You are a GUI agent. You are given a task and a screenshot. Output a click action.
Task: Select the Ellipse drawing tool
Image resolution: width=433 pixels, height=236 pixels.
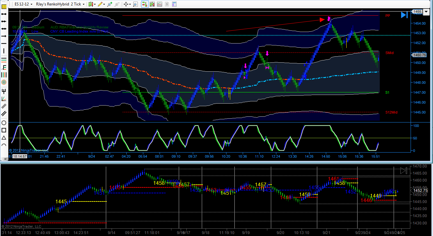tap(4, 123)
